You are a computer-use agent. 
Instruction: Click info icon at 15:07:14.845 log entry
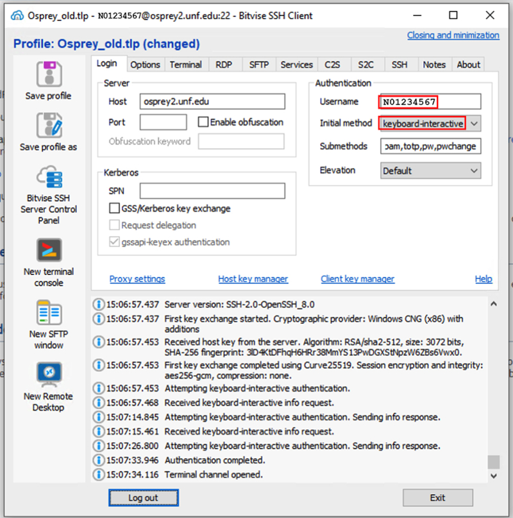99,417
